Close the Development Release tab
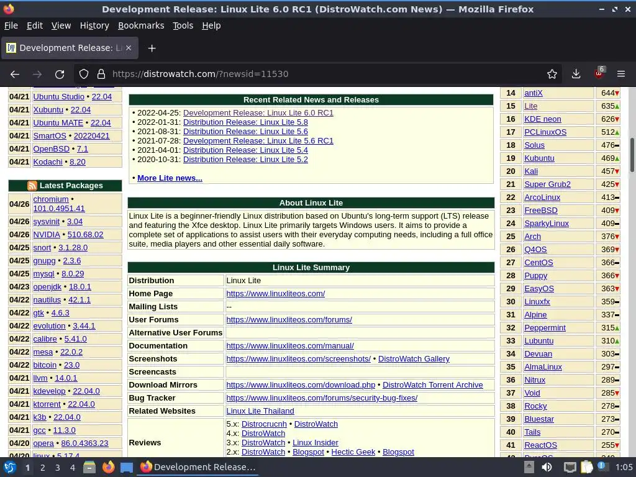Image resolution: width=636 pixels, height=477 pixels. [x=129, y=48]
